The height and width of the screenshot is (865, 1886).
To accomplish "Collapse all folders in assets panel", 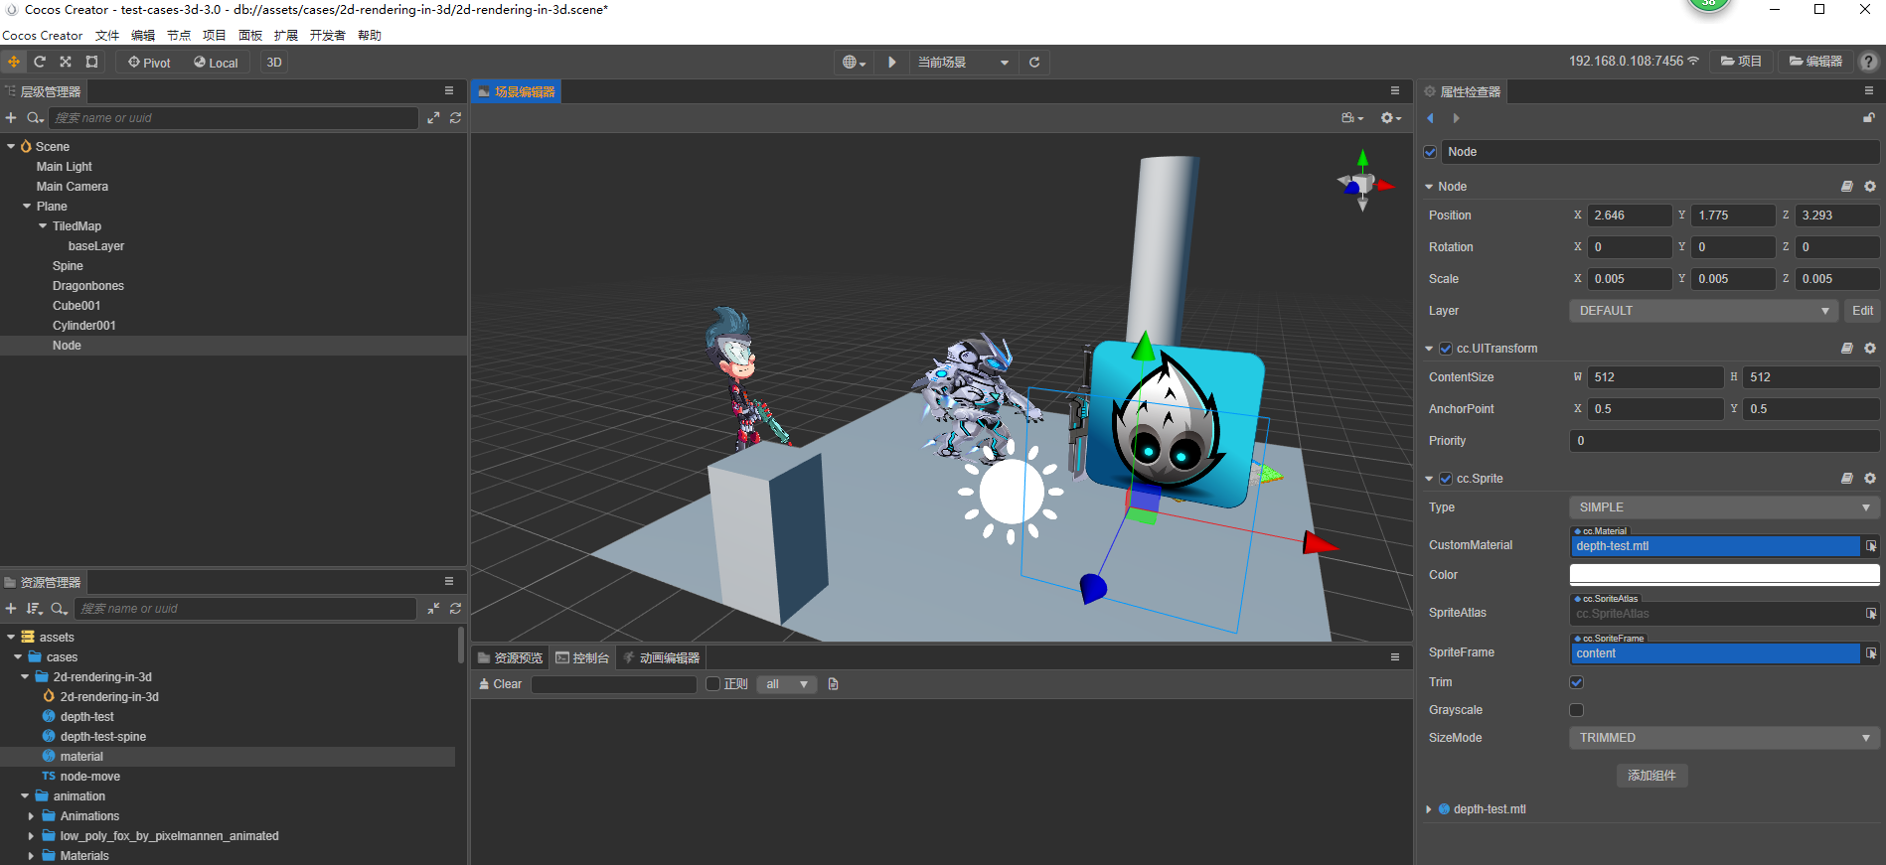I will [x=433, y=608].
